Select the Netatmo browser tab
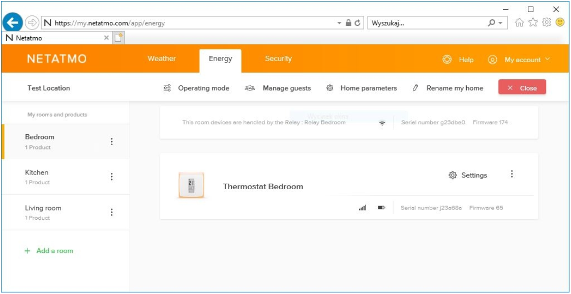The image size is (571, 294). pos(56,38)
